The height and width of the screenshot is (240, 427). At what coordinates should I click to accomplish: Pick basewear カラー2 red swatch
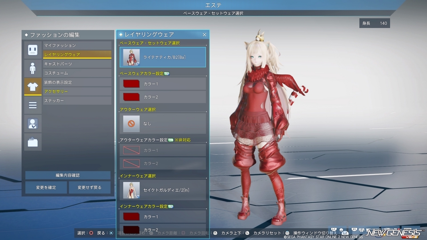pyautogui.click(x=131, y=97)
